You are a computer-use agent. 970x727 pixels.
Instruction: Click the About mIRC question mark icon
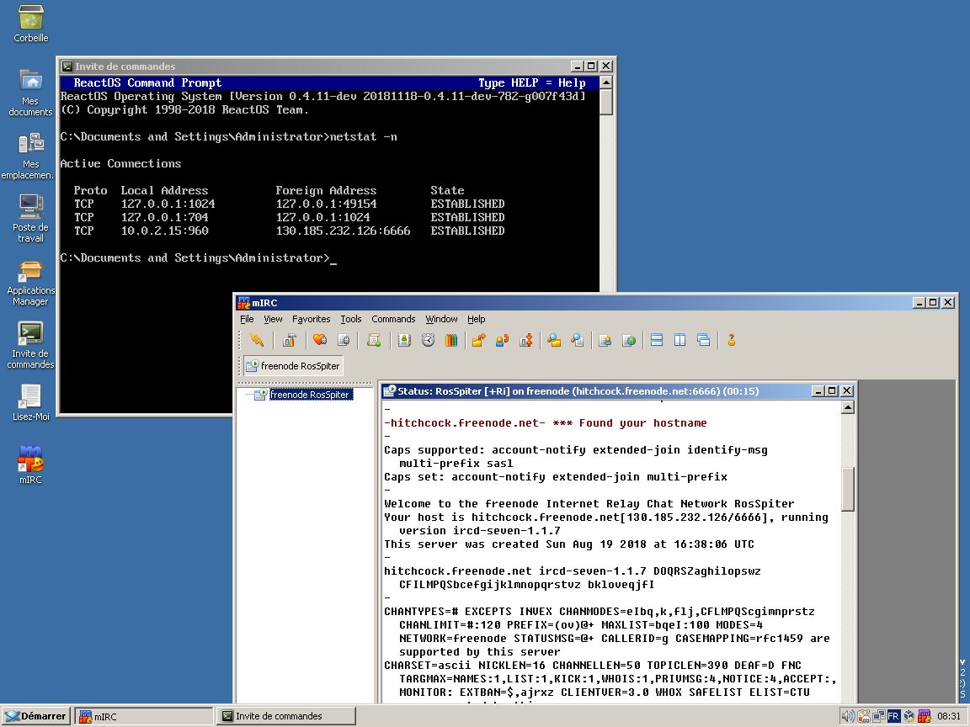[x=731, y=340]
